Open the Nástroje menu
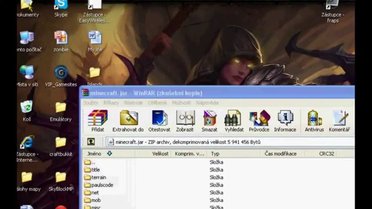The width and height of the screenshot is (372, 209). pyautogui.click(x=133, y=103)
